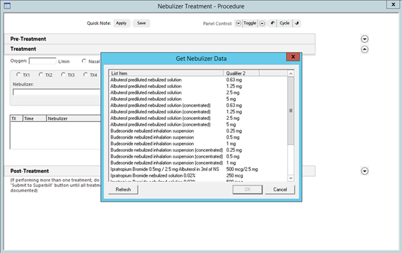Select the TX3 radio button
The image size is (402, 253).
[63, 74]
